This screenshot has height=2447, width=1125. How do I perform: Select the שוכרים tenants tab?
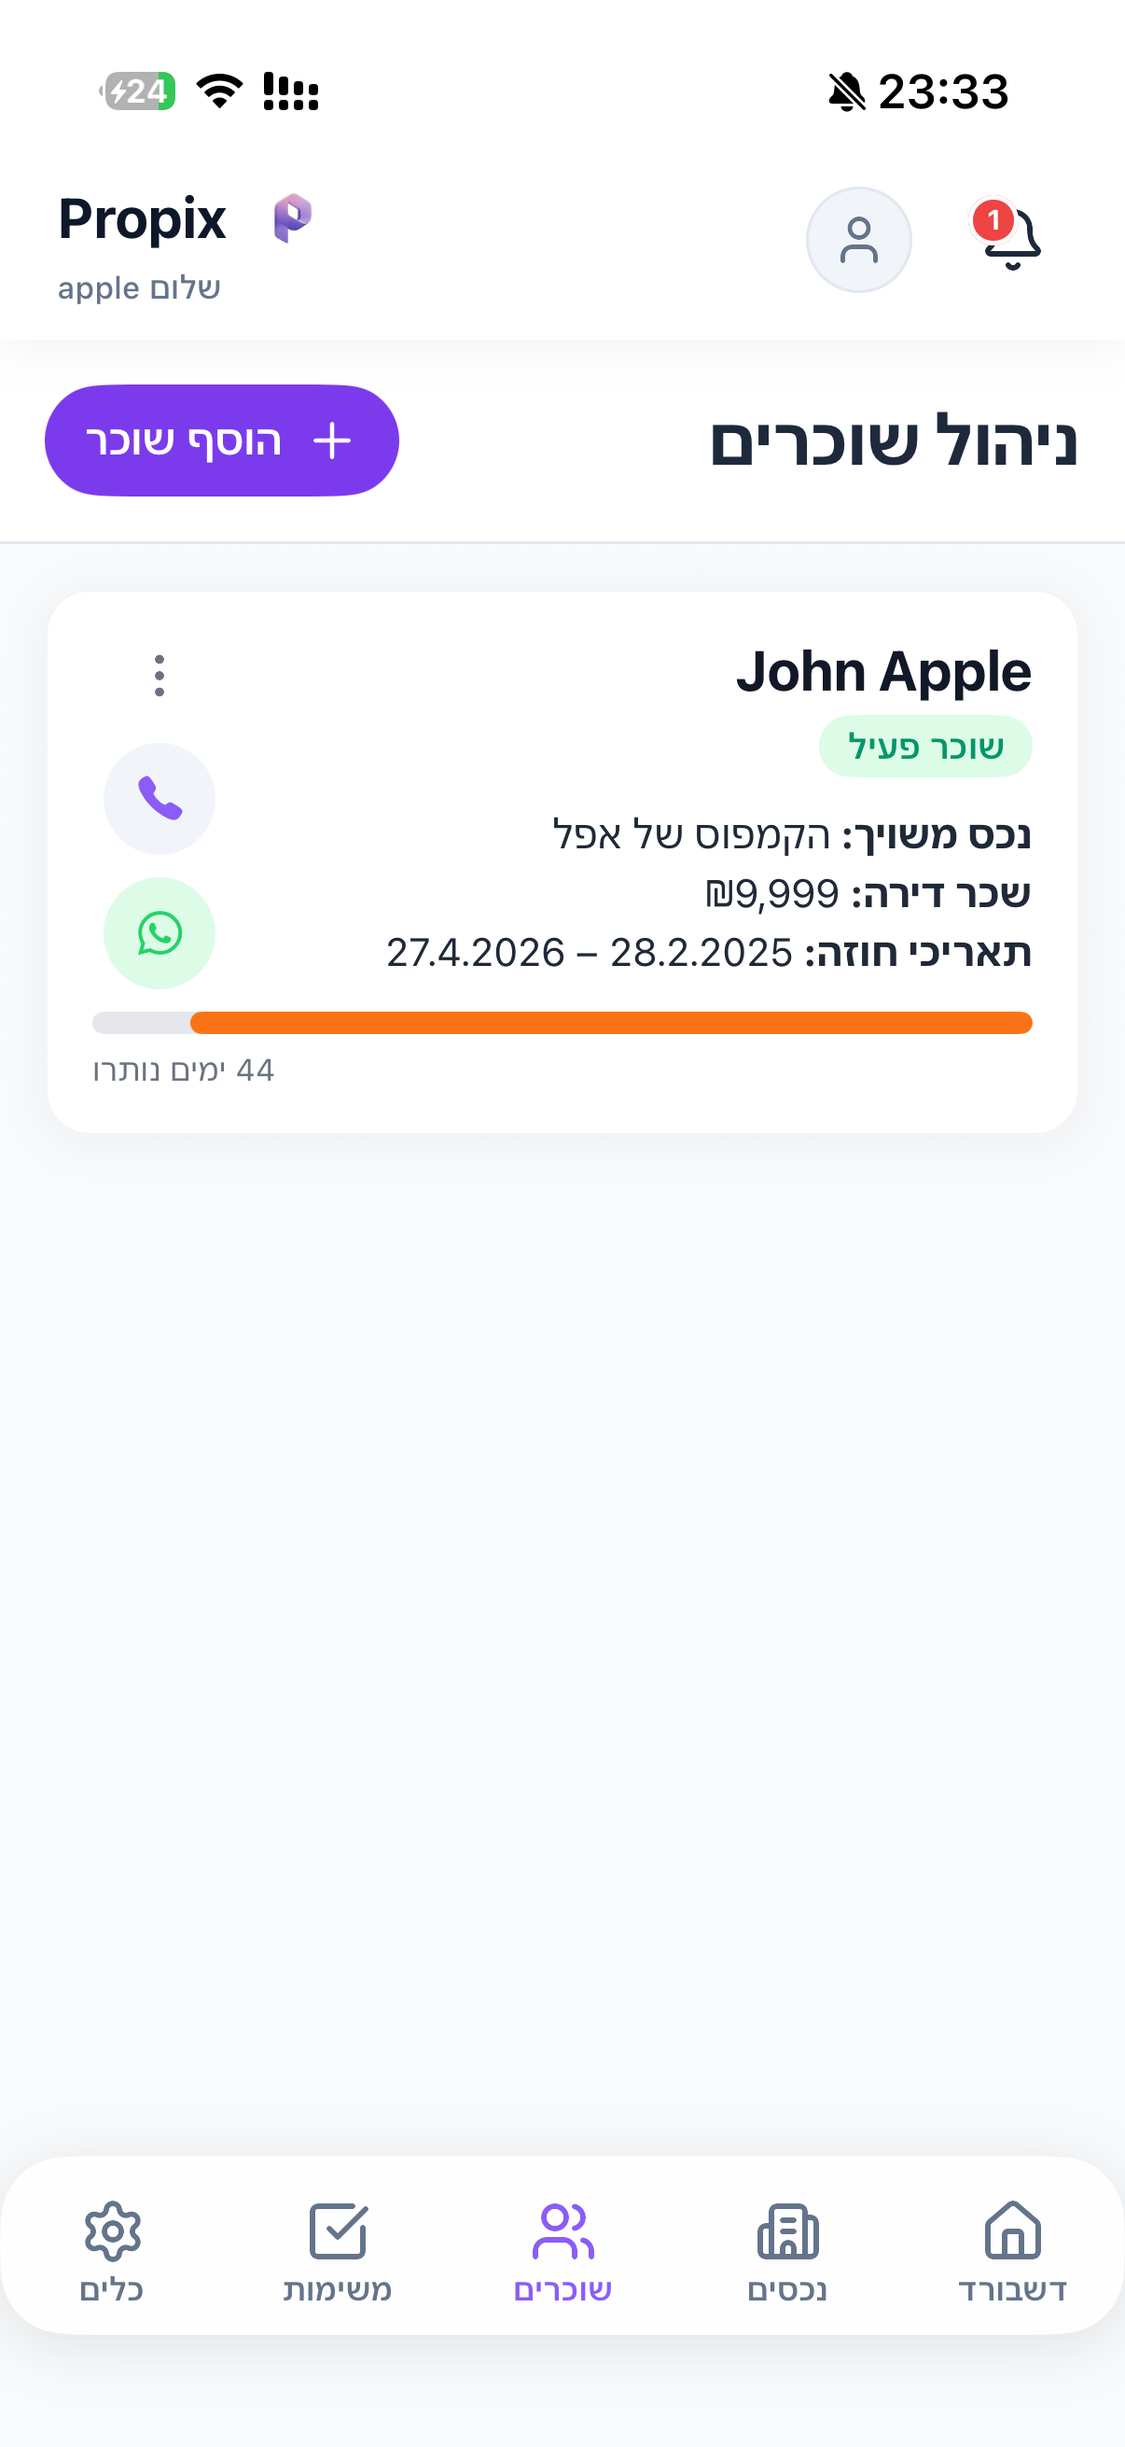click(x=562, y=2249)
